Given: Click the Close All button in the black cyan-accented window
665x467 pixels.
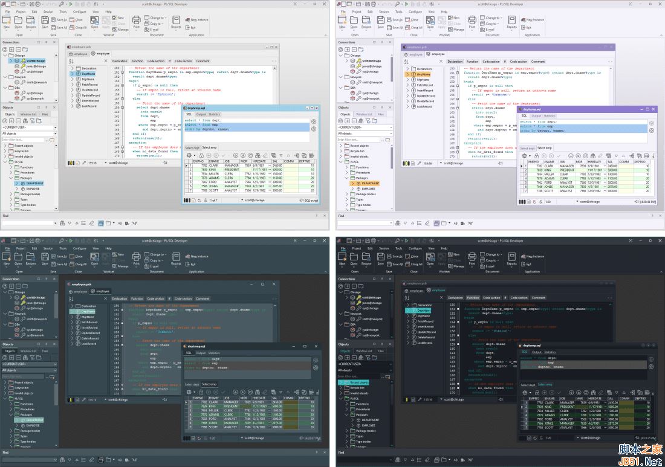Looking at the screenshot, I should [414, 264].
